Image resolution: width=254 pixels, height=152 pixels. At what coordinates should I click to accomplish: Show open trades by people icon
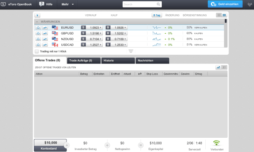(224, 67)
